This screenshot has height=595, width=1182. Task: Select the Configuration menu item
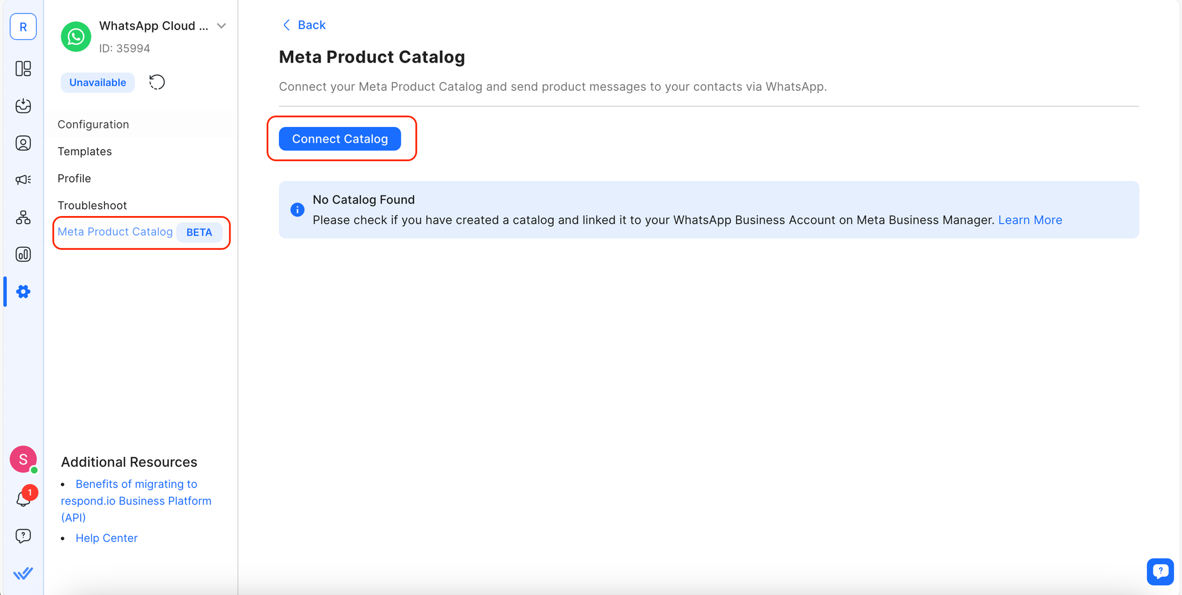click(93, 125)
